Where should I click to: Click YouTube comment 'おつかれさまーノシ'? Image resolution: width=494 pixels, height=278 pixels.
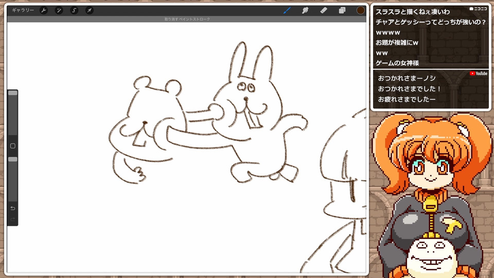pyautogui.click(x=407, y=78)
